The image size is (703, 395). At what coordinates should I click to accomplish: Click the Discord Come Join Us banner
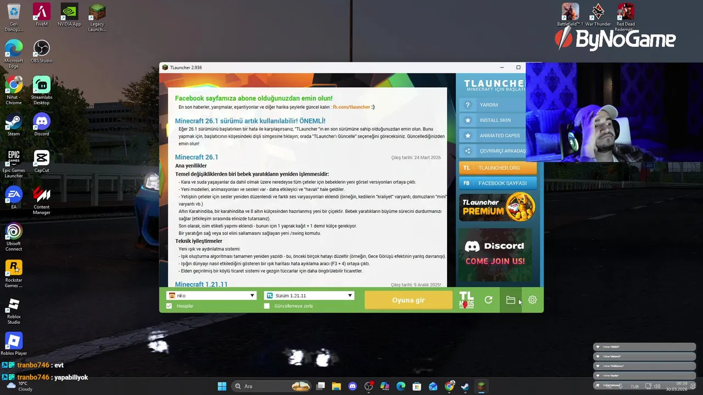(495, 255)
